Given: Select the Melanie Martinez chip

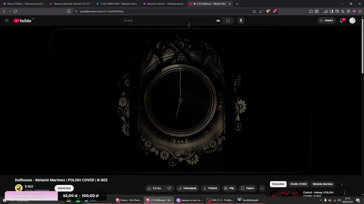Looking at the screenshot, I should point(323,184).
